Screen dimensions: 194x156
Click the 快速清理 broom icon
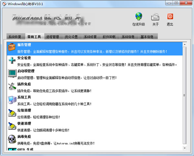click(x=12, y=126)
